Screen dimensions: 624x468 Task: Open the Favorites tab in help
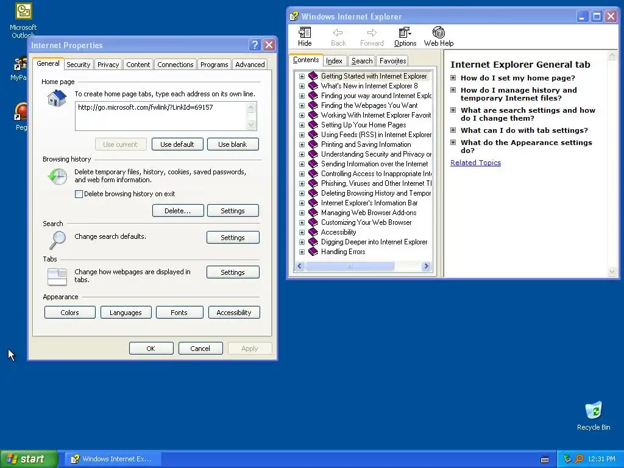[392, 61]
